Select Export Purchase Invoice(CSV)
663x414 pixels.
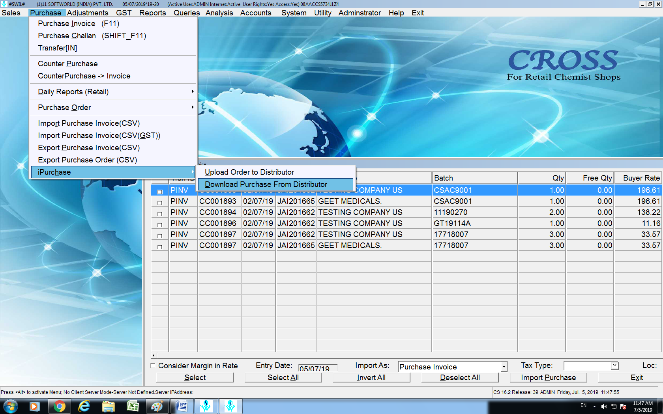pos(114,147)
